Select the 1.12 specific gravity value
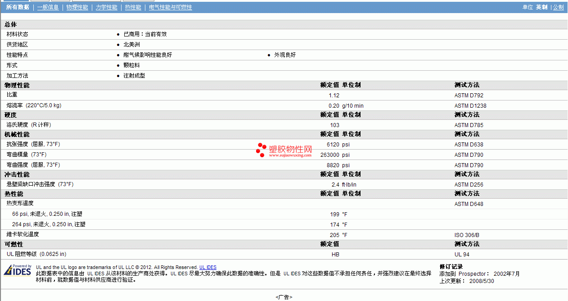The width and height of the screenshot is (568, 301). [x=334, y=96]
